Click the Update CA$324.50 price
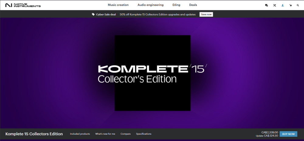The height and width of the screenshot is (141, 304). (267, 136)
